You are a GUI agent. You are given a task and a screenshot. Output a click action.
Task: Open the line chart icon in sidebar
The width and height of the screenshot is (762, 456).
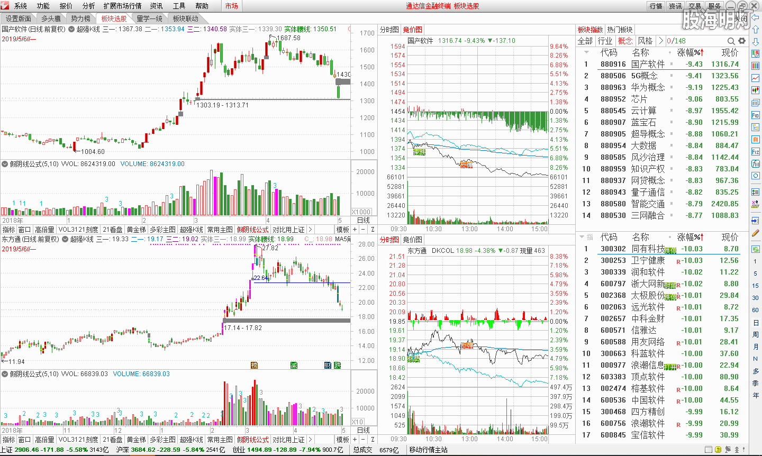(x=755, y=78)
